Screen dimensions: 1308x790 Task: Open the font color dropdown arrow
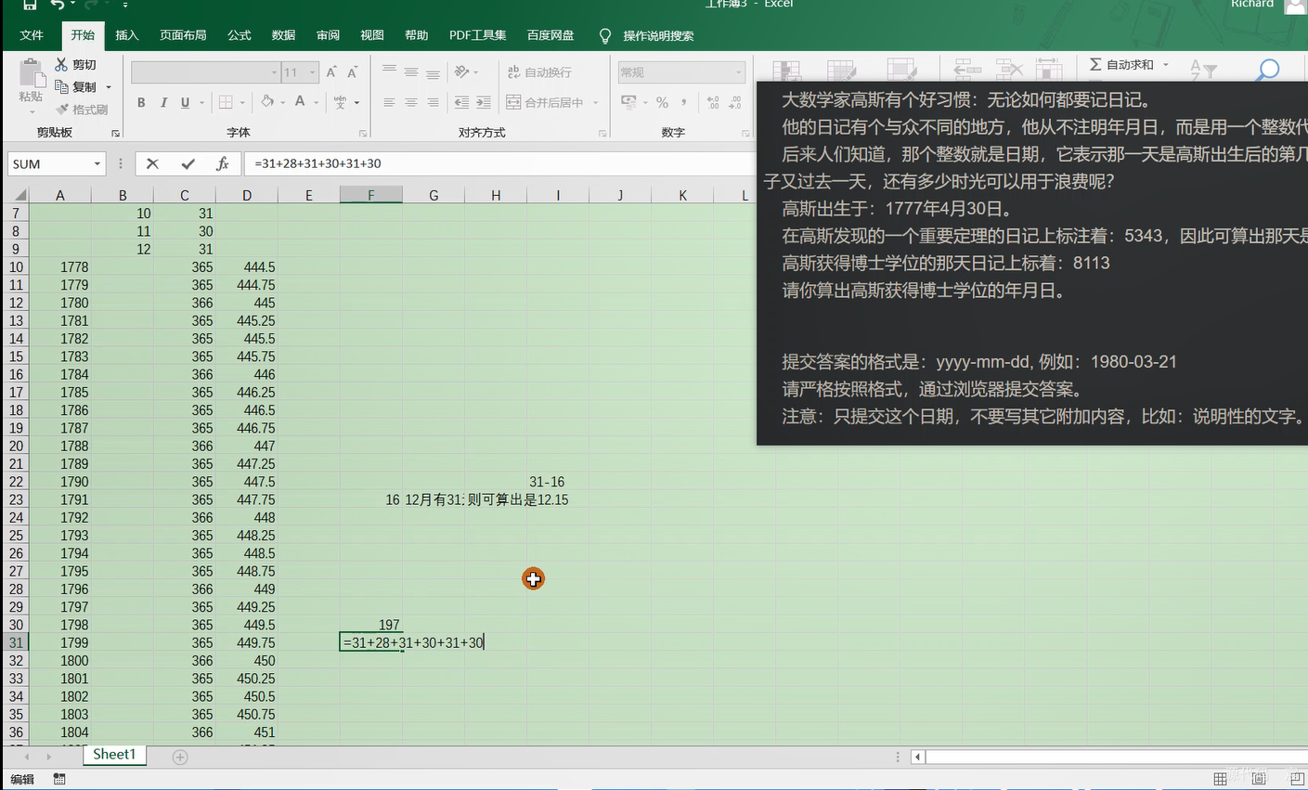[x=317, y=102]
